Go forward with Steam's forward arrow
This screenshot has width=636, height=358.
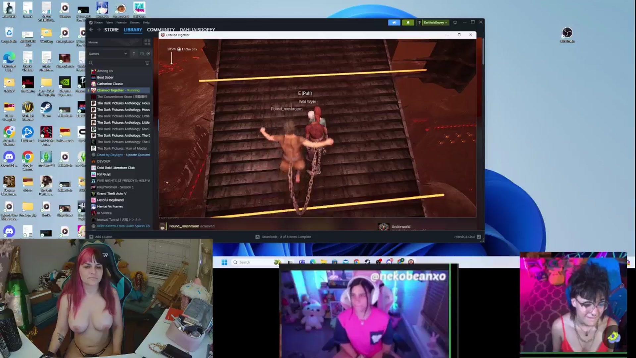click(98, 30)
